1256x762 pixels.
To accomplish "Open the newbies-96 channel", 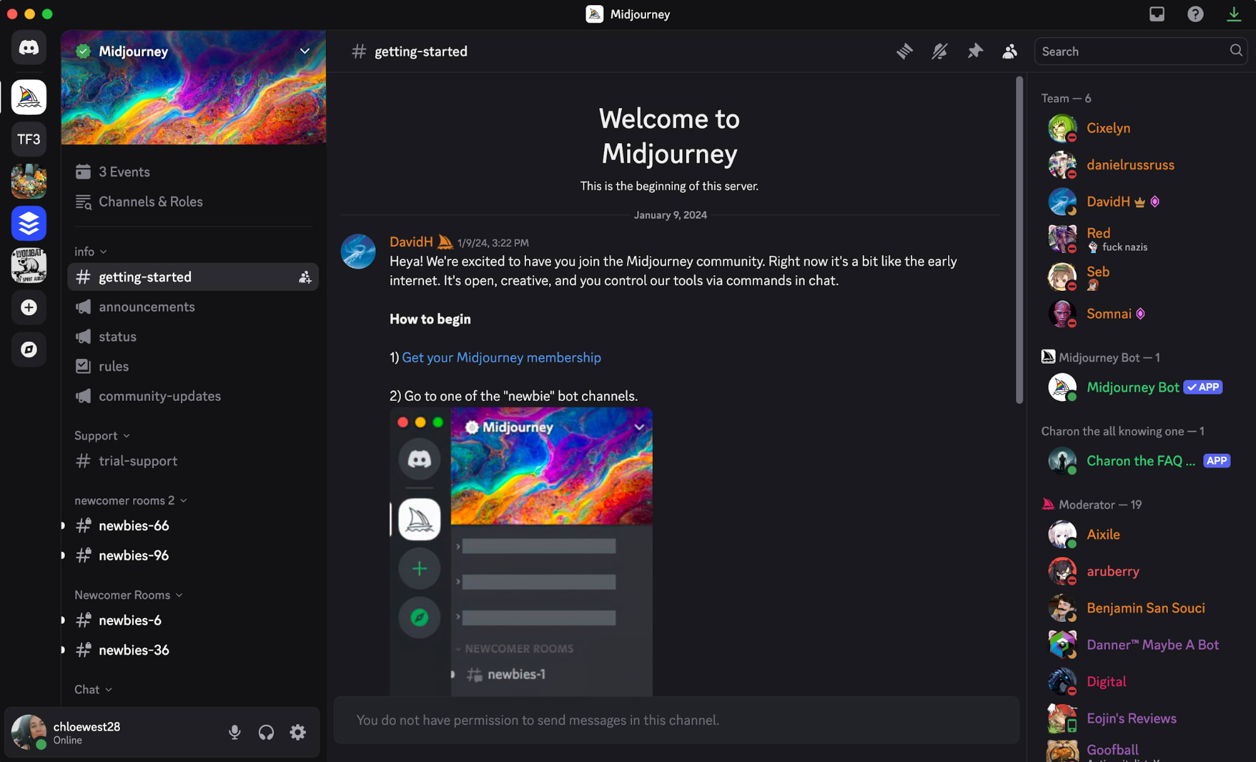I will pos(193,555).
